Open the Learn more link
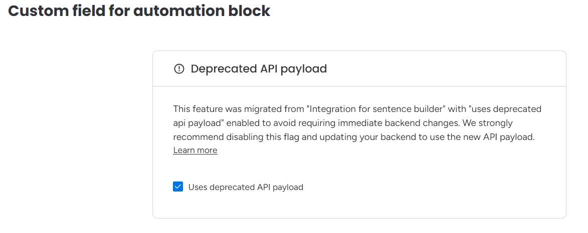This screenshot has height=233, width=588. [x=195, y=150]
